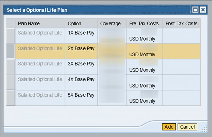
Task: Maximize the Select a Optional Life Plan dialog
Action: [x=195, y=10]
